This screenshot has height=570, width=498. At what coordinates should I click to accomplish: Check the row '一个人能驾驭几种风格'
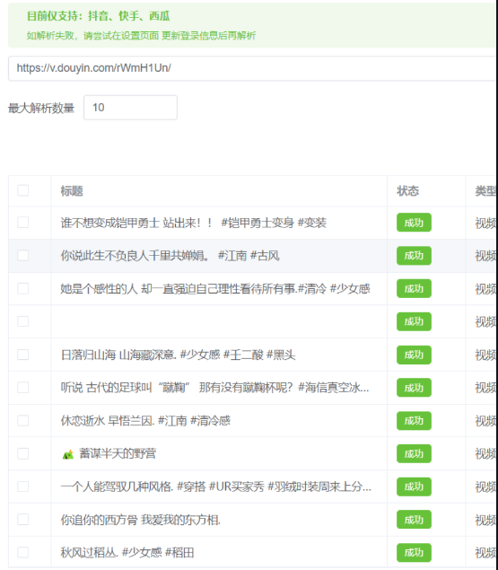(23, 487)
